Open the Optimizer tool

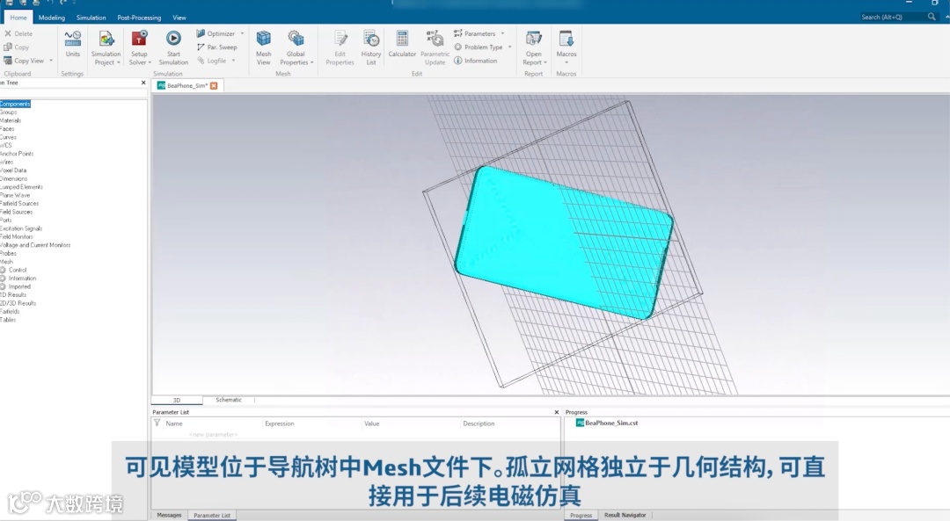tap(216, 33)
